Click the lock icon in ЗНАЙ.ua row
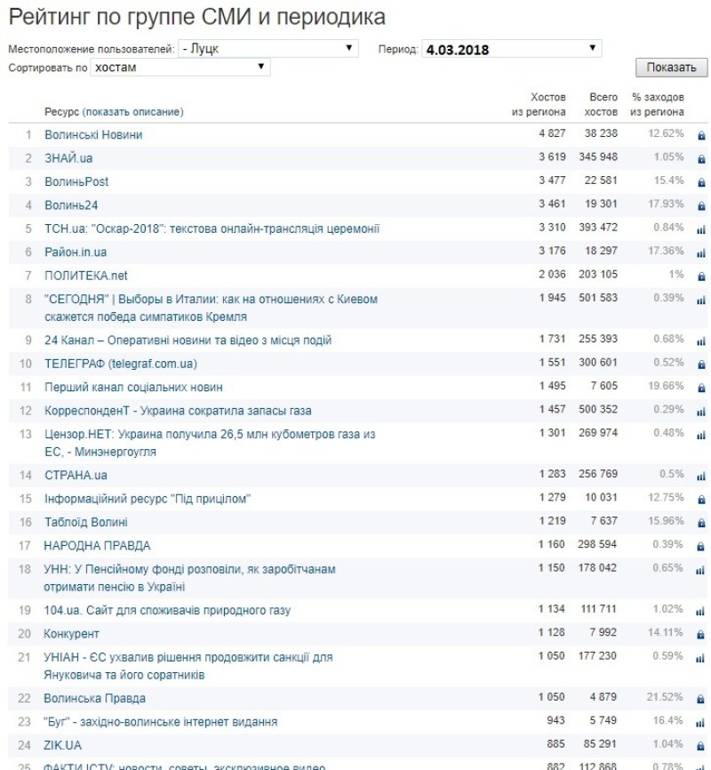This screenshot has height=770, width=711. (701, 159)
